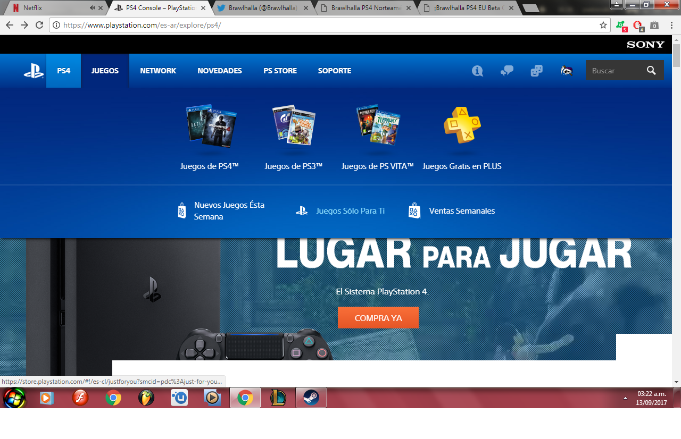Switch to the Brawlhalla PS4 Norteamérica tab
The image size is (681, 439).
(x=364, y=8)
